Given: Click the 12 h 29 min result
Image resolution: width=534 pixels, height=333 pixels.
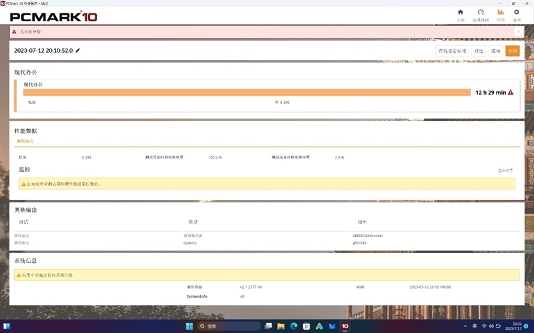Looking at the screenshot, I should point(491,93).
